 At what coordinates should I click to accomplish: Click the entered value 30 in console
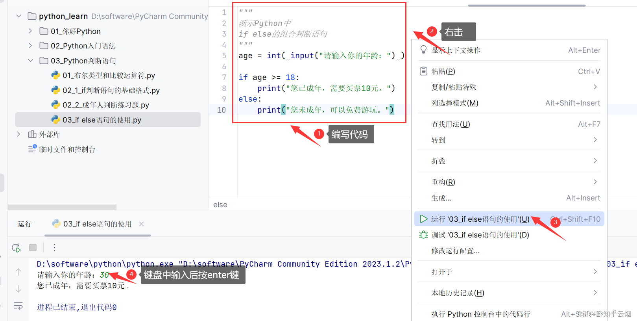point(104,275)
